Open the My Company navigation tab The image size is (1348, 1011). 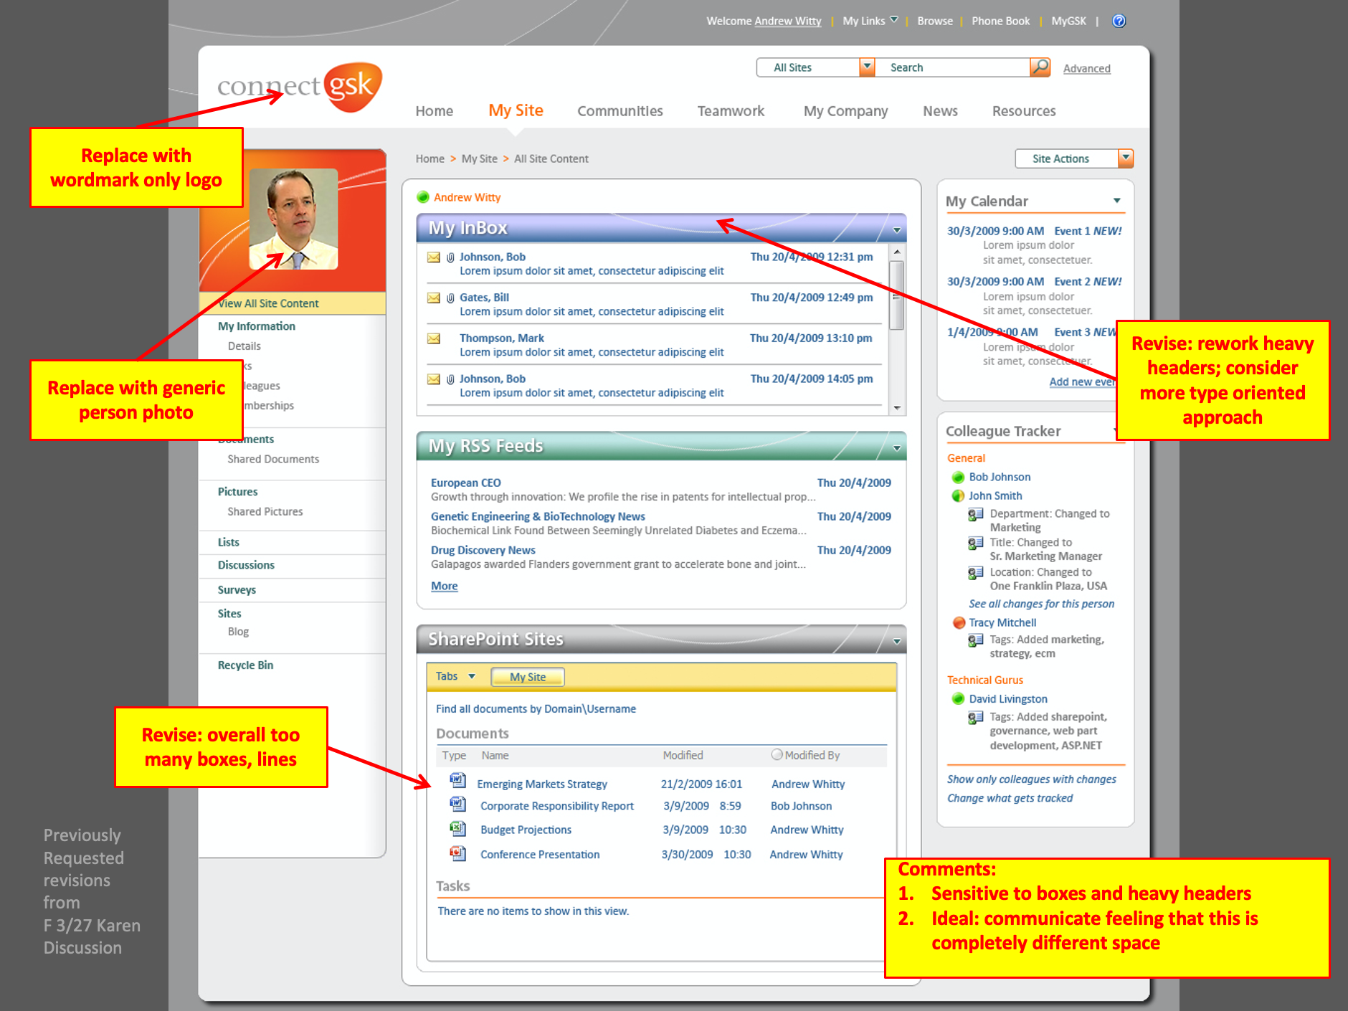[x=845, y=111]
